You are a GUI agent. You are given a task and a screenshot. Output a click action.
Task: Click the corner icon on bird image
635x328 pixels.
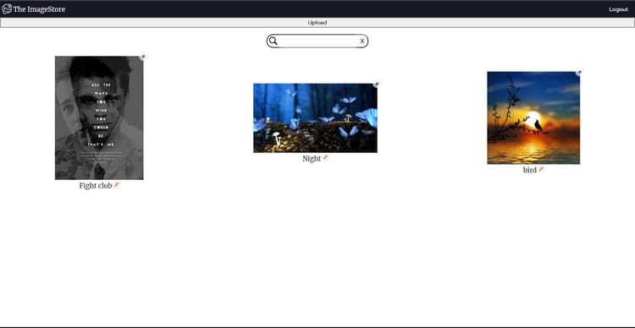tap(579, 73)
